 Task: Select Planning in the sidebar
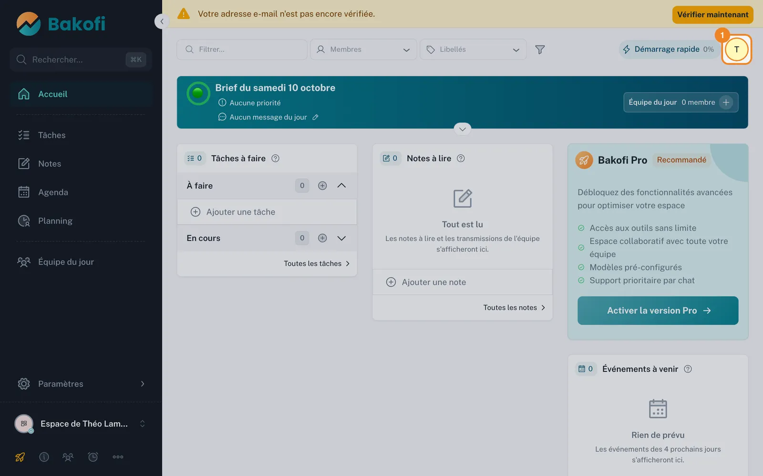coord(81,221)
